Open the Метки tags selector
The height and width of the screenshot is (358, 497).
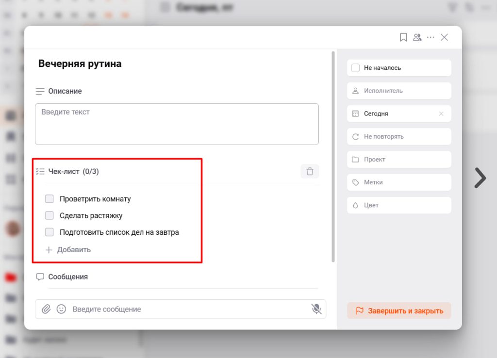(x=399, y=182)
